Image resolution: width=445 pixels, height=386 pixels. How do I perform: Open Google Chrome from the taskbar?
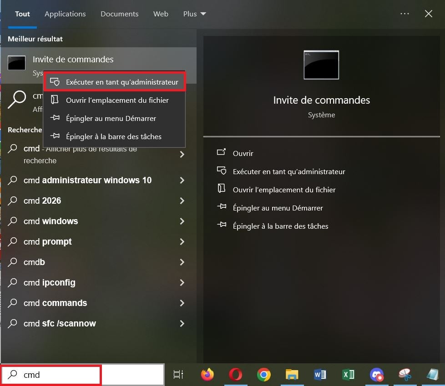coord(263,375)
